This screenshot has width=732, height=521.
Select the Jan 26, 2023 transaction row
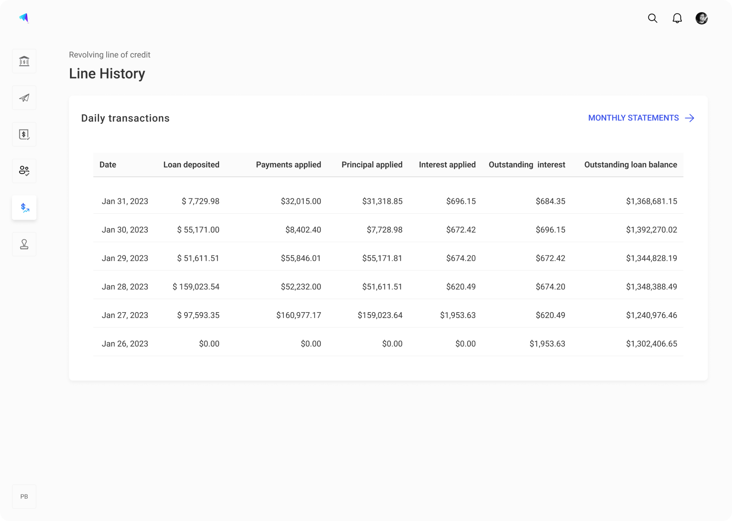point(352,343)
